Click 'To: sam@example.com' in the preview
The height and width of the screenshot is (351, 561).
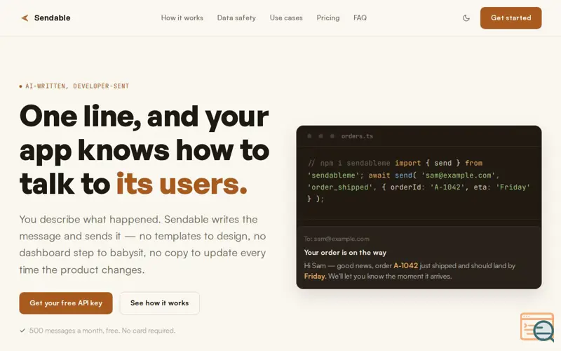point(337,239)
